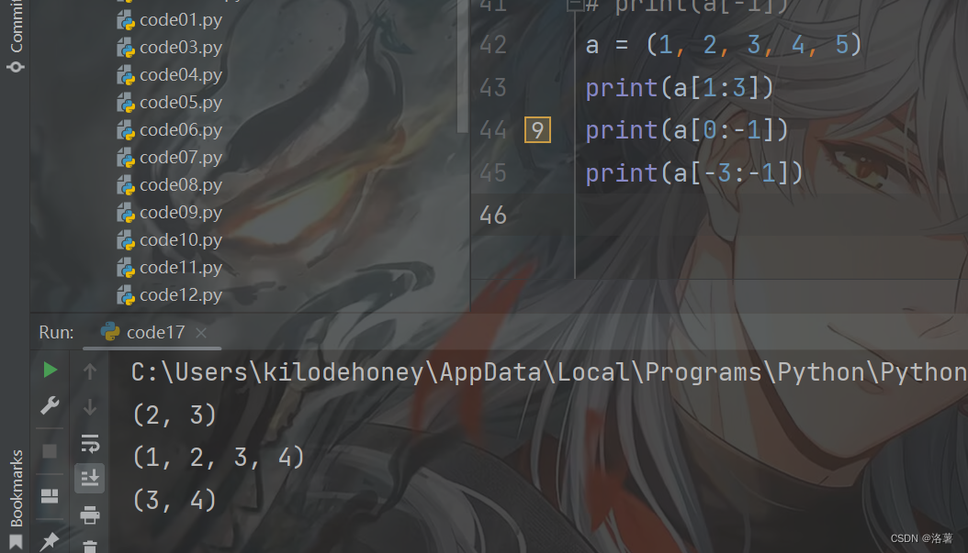968x553 pixels.
Task: Click console output (1, 2, 3, 4)
Action: pyautogui.click(x=219, y=458)
